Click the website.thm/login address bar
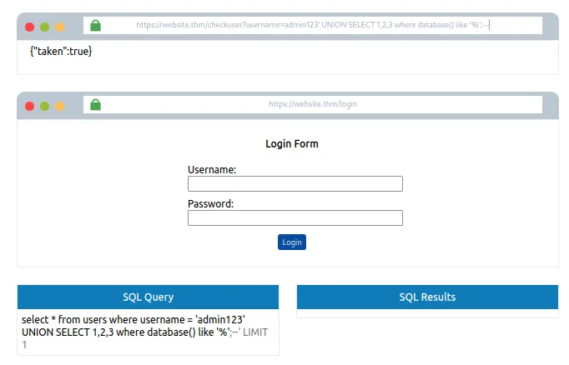The image size is (569, 365). coord(313,104)
